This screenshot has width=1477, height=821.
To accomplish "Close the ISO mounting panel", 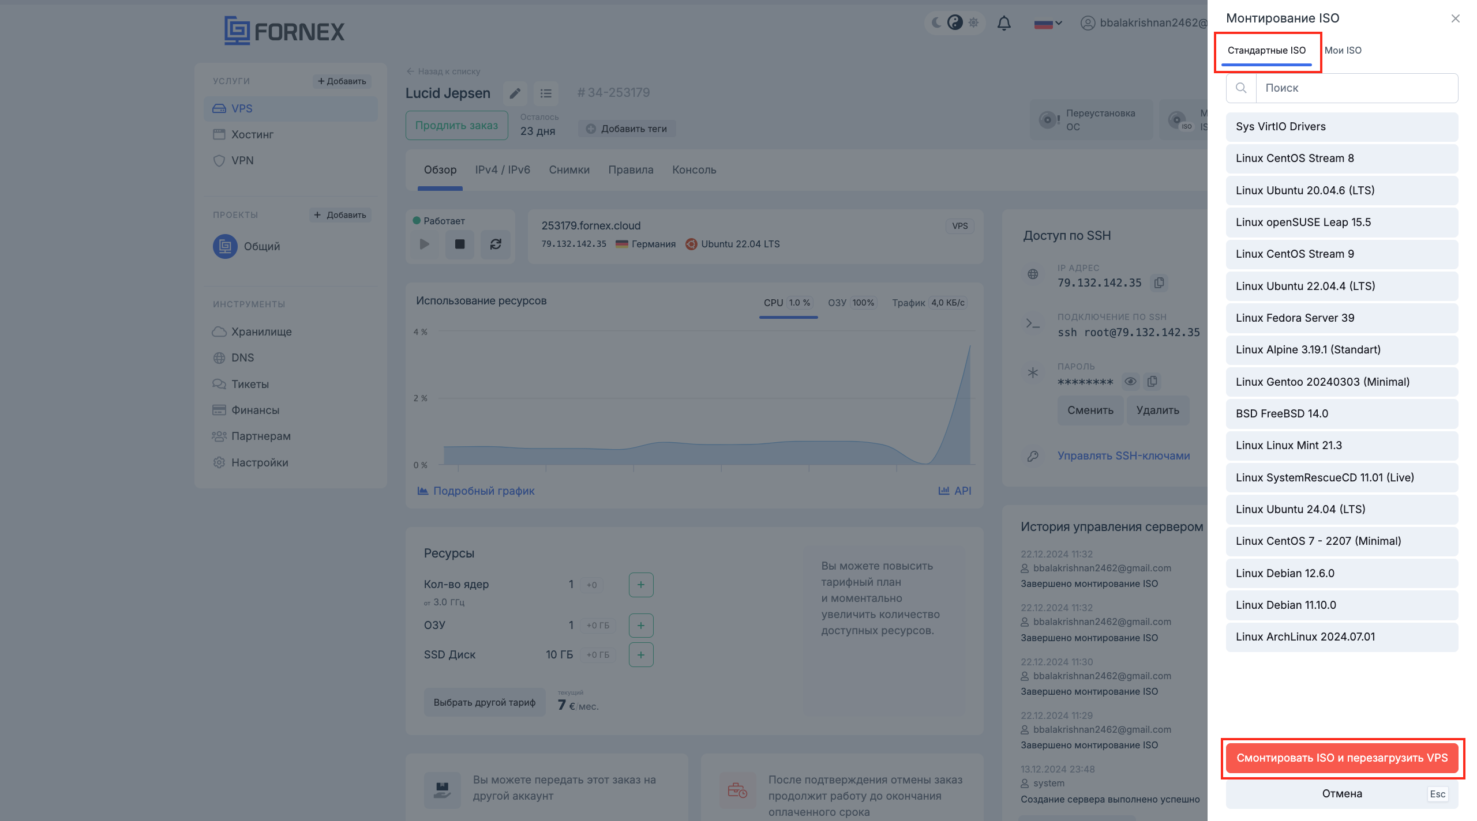I will pyautogui.click(x=1455, y=18).
